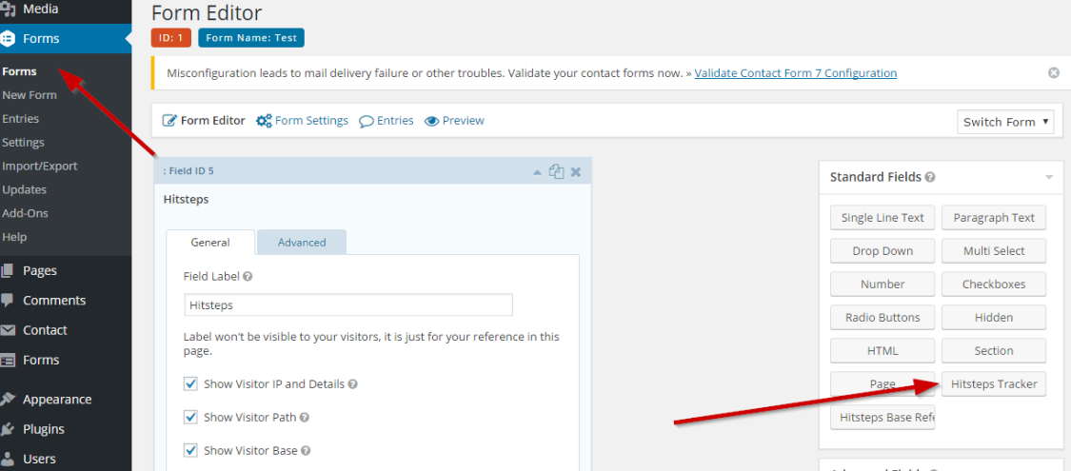
Task: Click the ID: 1 badge
Action: [x=170, y=38]
